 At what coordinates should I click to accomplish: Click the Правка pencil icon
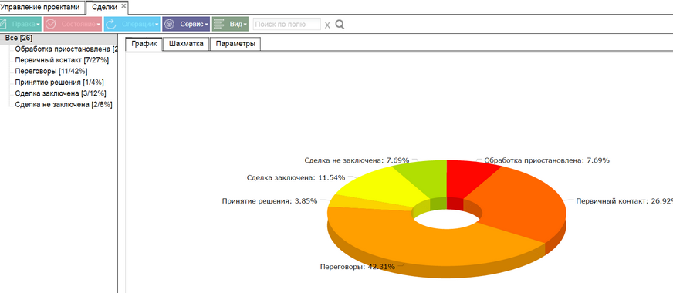[3, 24]
